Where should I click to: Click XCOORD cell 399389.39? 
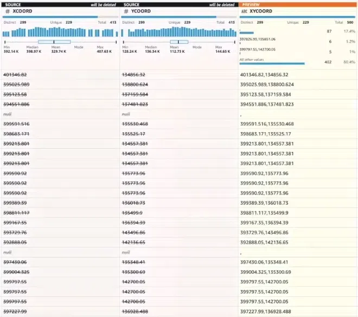(x=15, y=203)
